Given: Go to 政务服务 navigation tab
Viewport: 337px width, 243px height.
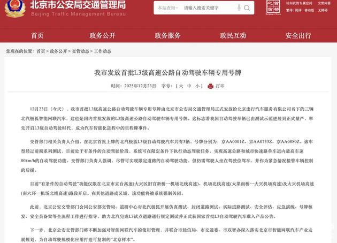Looking at the screenshot, I should [168, 35].
